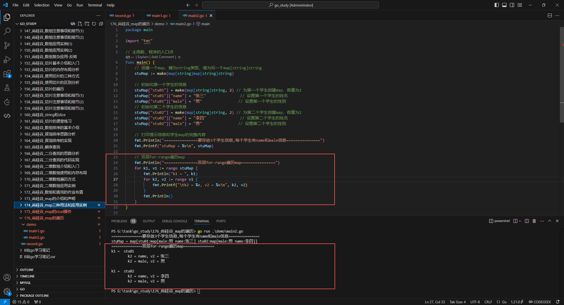Open remote window indicator in status bar
The width and height of the screenshot is (564, 305).
[x=5, y=302]
